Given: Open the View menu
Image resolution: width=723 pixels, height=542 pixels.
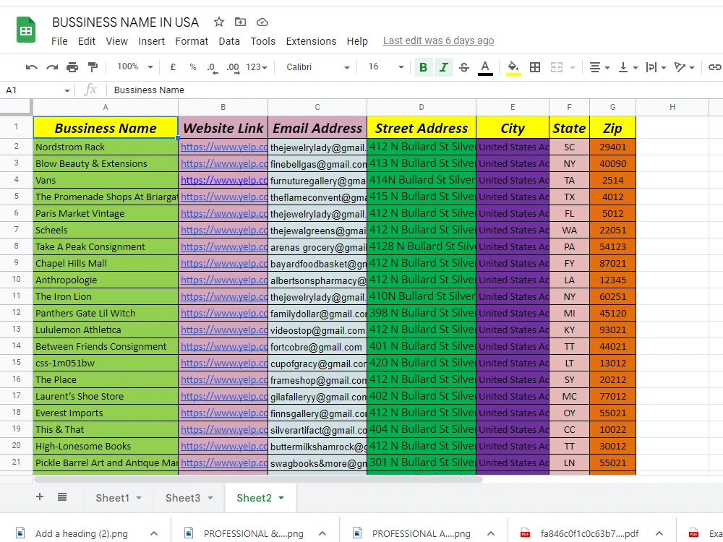Looking at the screenshot, I should [x=116, y=41].
